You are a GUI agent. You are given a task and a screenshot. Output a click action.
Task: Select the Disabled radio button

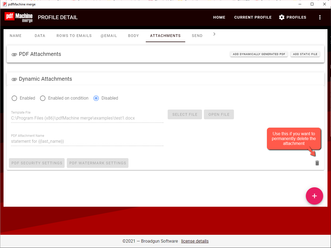point(96,98)
